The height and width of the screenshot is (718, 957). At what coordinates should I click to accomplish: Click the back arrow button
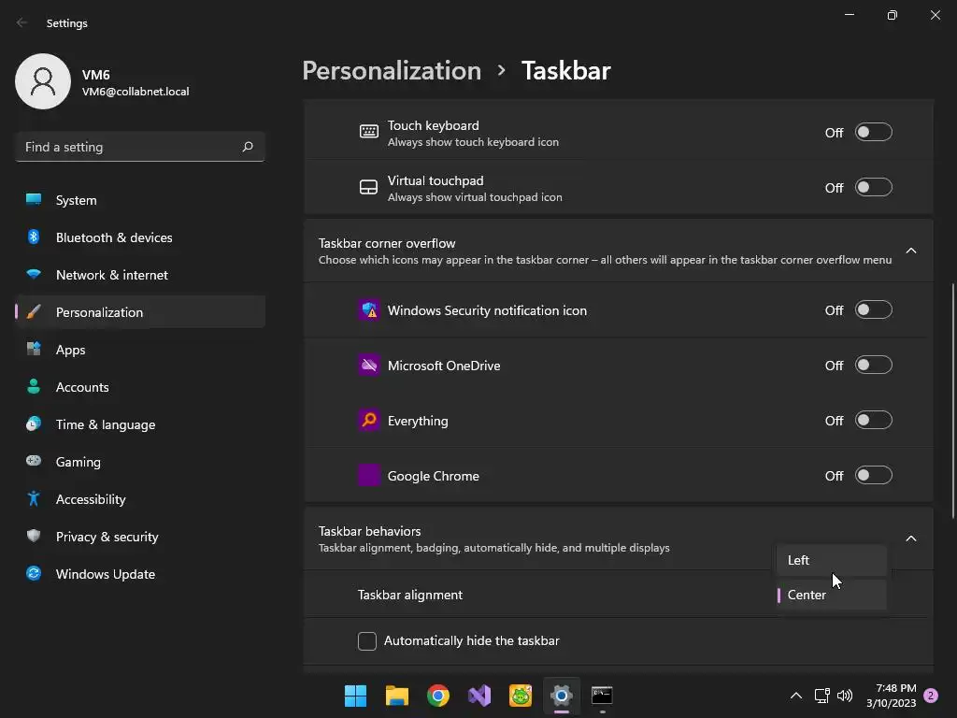[22, 23]
